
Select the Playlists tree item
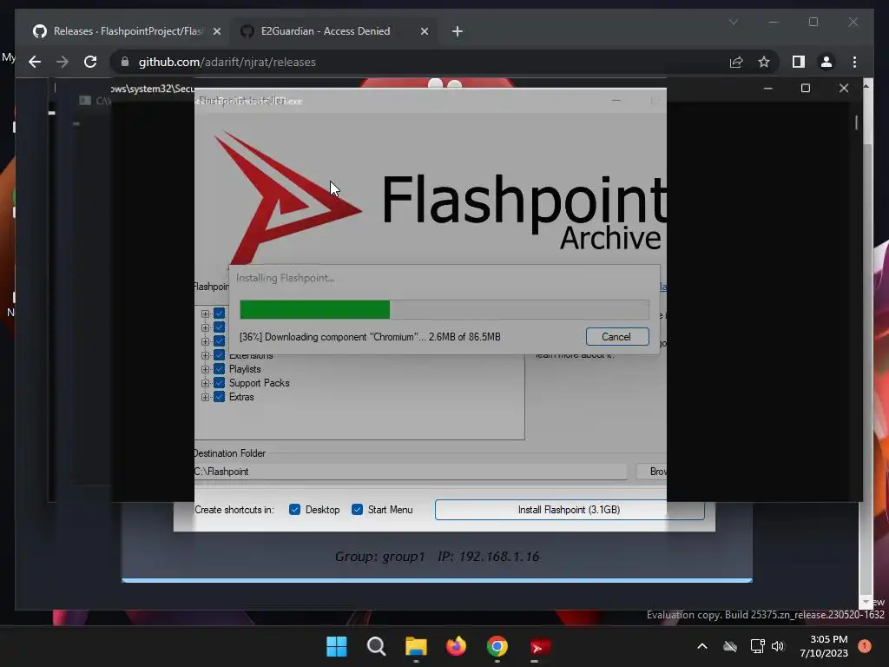(x=245, y=369)
